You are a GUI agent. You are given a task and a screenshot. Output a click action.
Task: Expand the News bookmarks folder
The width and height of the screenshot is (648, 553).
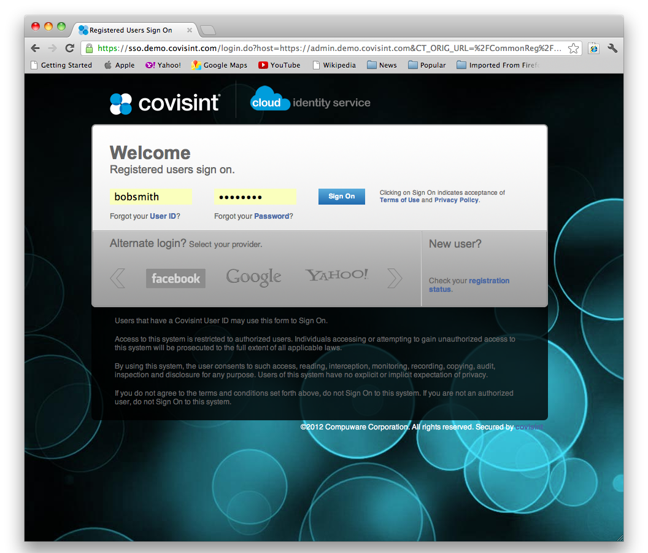pos(382,65)
